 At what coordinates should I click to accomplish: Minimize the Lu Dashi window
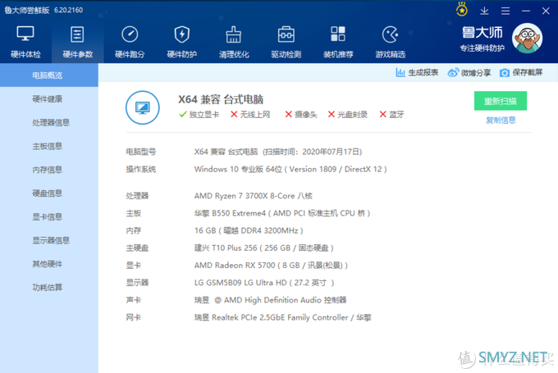tap(526, 11)
